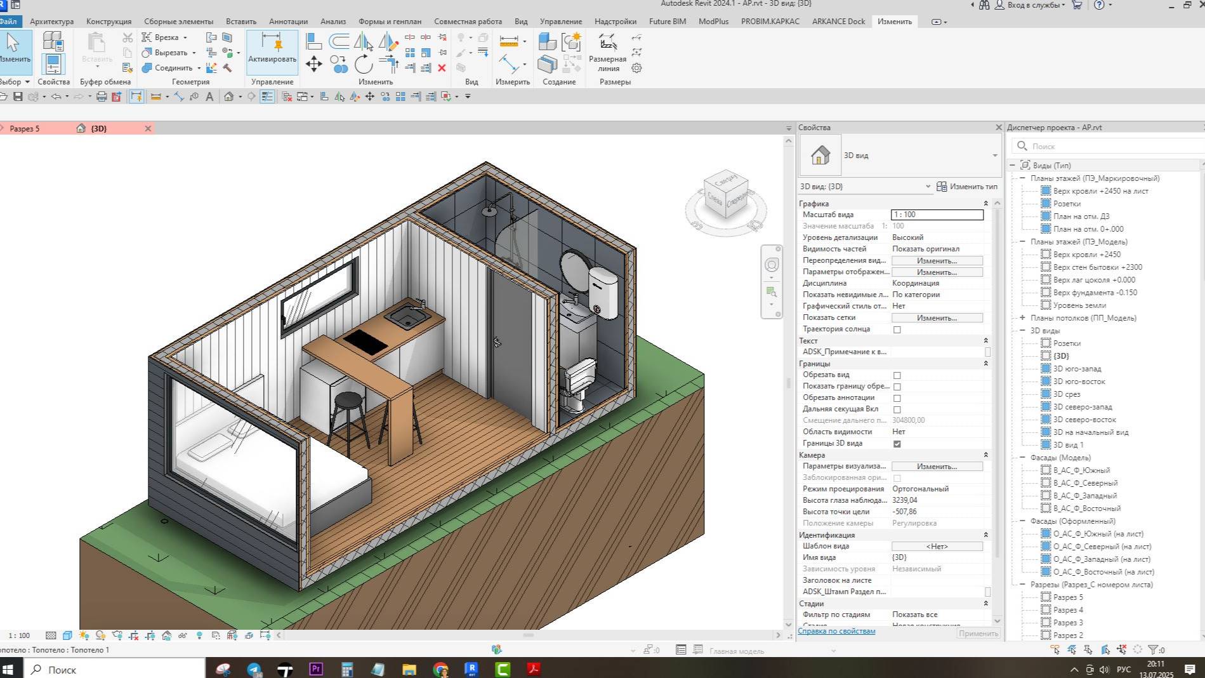
Task: Select the Mirror tool in the ribbon
Action: pos(363,42)
